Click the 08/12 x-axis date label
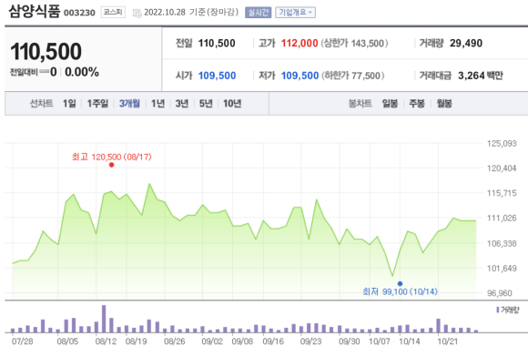The width and height of the screenshot is (528, 357). (106, 342)
